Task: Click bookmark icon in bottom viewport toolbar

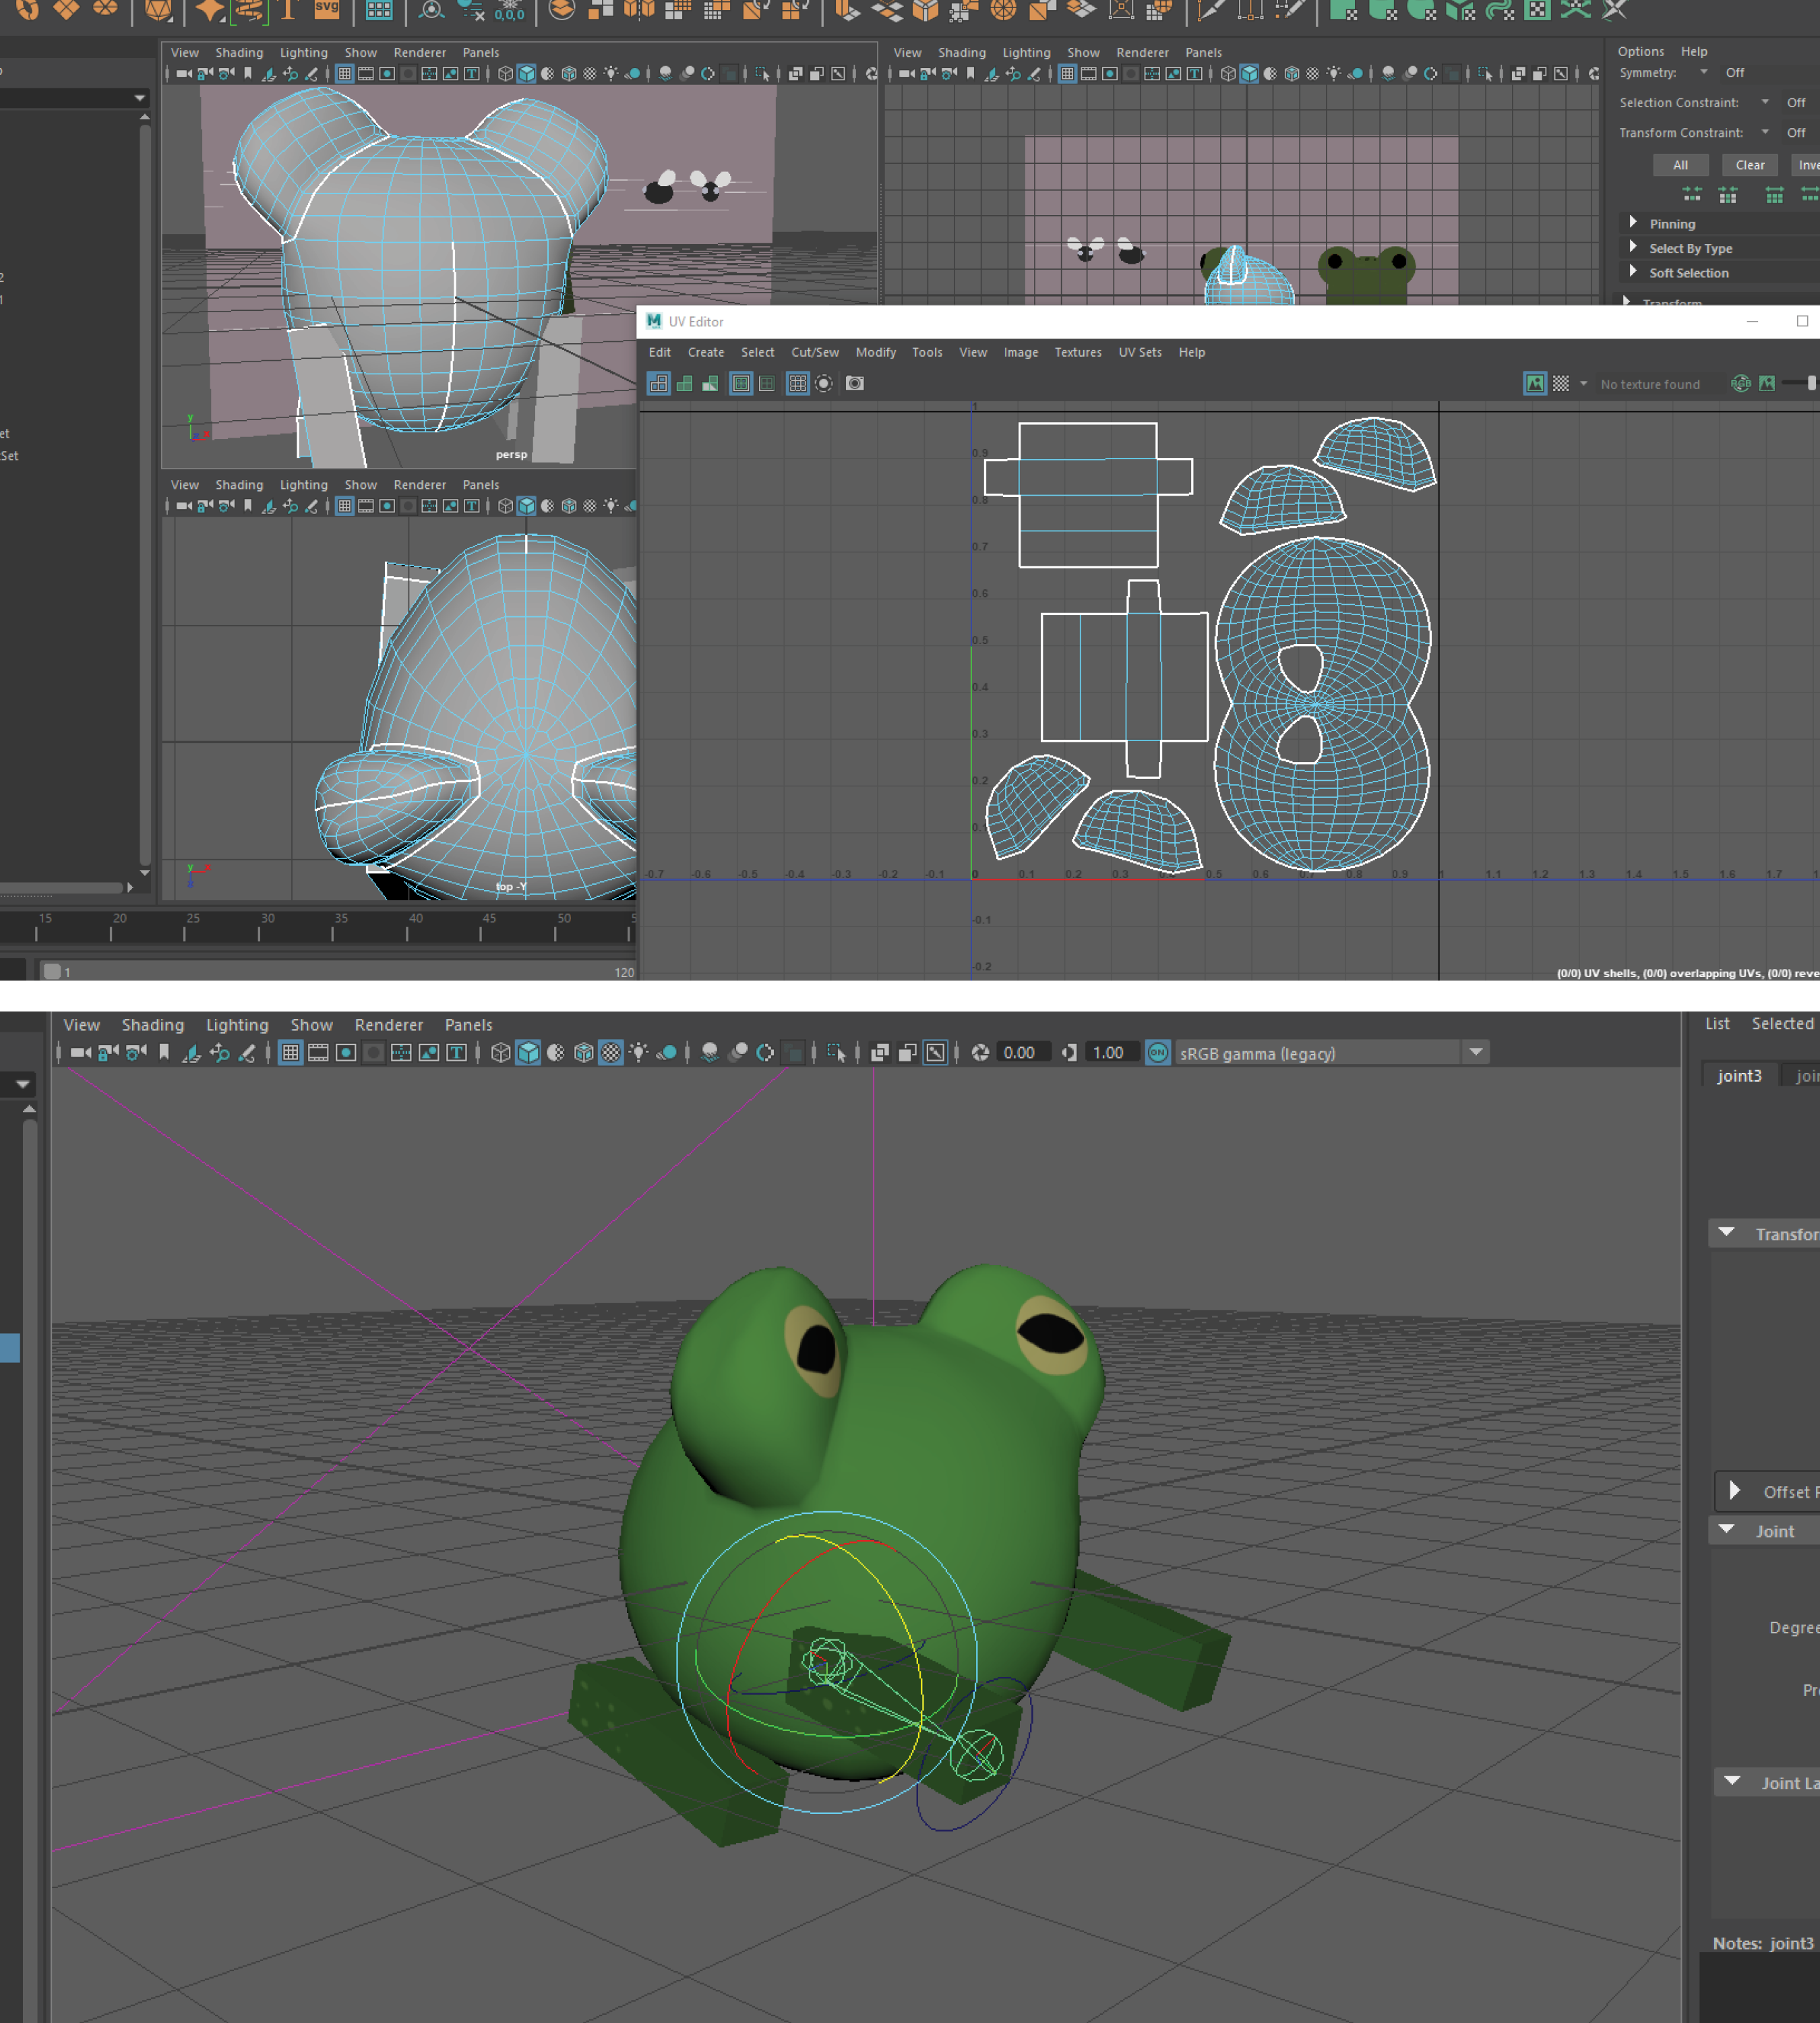Action: 164,1053
